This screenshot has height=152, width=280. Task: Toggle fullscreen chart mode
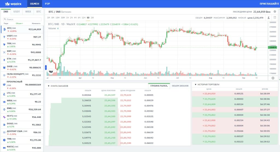pos(275,17)
